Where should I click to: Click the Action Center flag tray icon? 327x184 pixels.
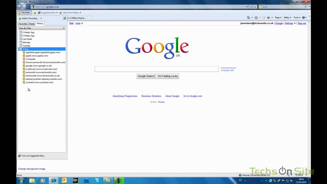(283, 181)
